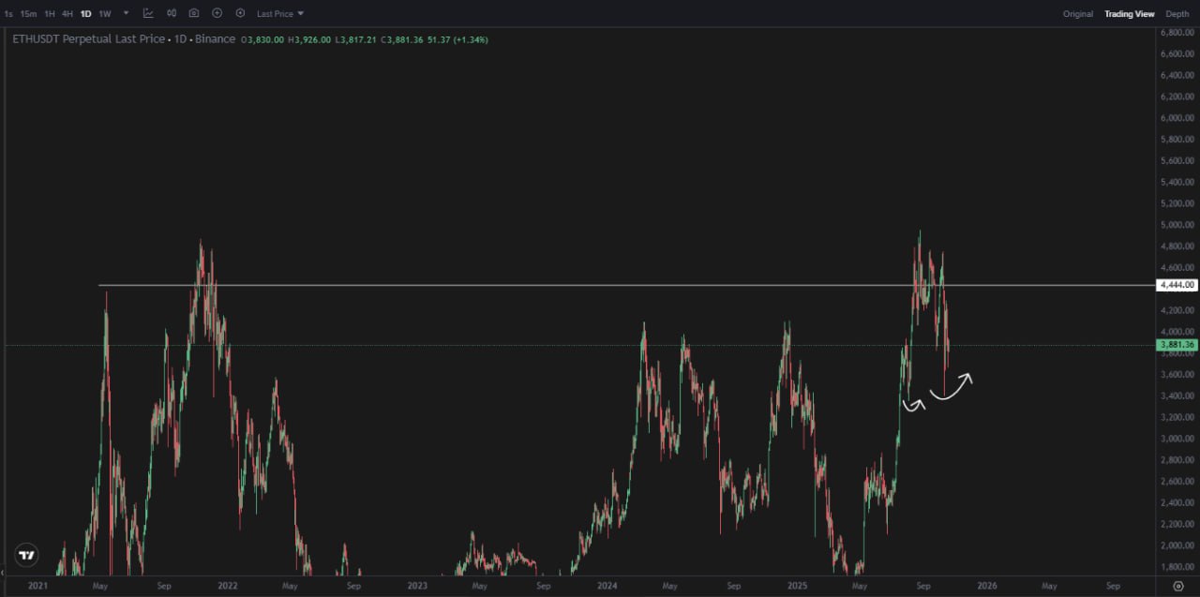Select the Trading View tab
This screenshot has width=1200, height=597.
coord(1129,14)
